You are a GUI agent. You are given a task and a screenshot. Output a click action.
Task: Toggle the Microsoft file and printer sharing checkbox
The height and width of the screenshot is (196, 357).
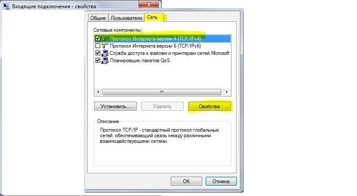pos(98,53)
